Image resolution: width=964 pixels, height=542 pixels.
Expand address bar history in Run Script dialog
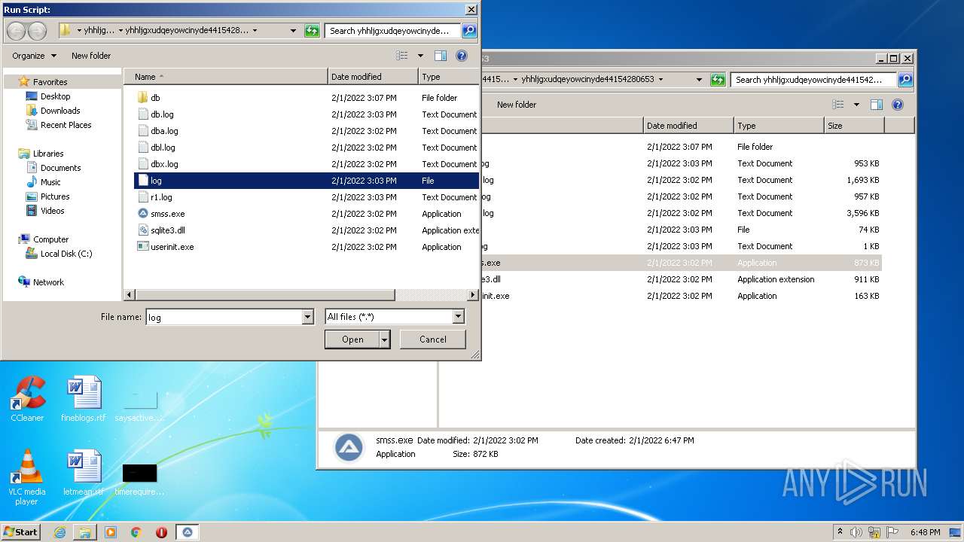[x=293, y=31]
